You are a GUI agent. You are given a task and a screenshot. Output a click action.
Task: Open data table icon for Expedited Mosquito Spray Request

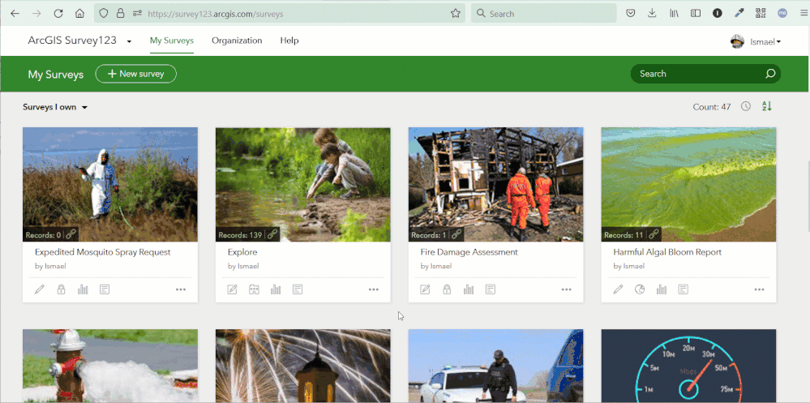tap(105, 289)
